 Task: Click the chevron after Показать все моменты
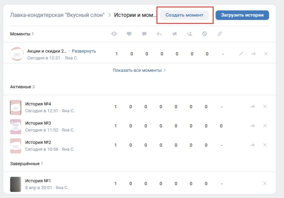pyautogui.click(x=164, y=70)
